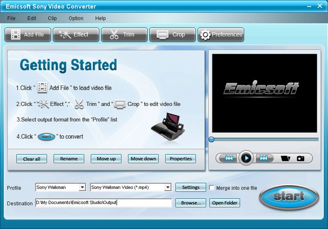Minimize the Emicsoft window
The image size is (328, 229).
[309, 6]
